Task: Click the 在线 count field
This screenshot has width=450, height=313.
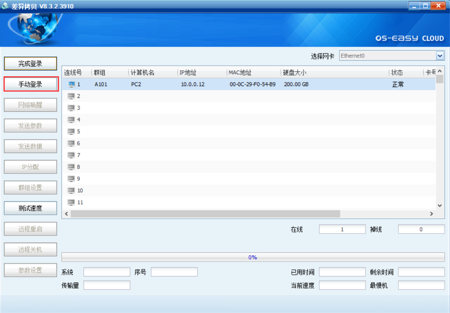Action: pyautogui.click(x=342, y=229)
